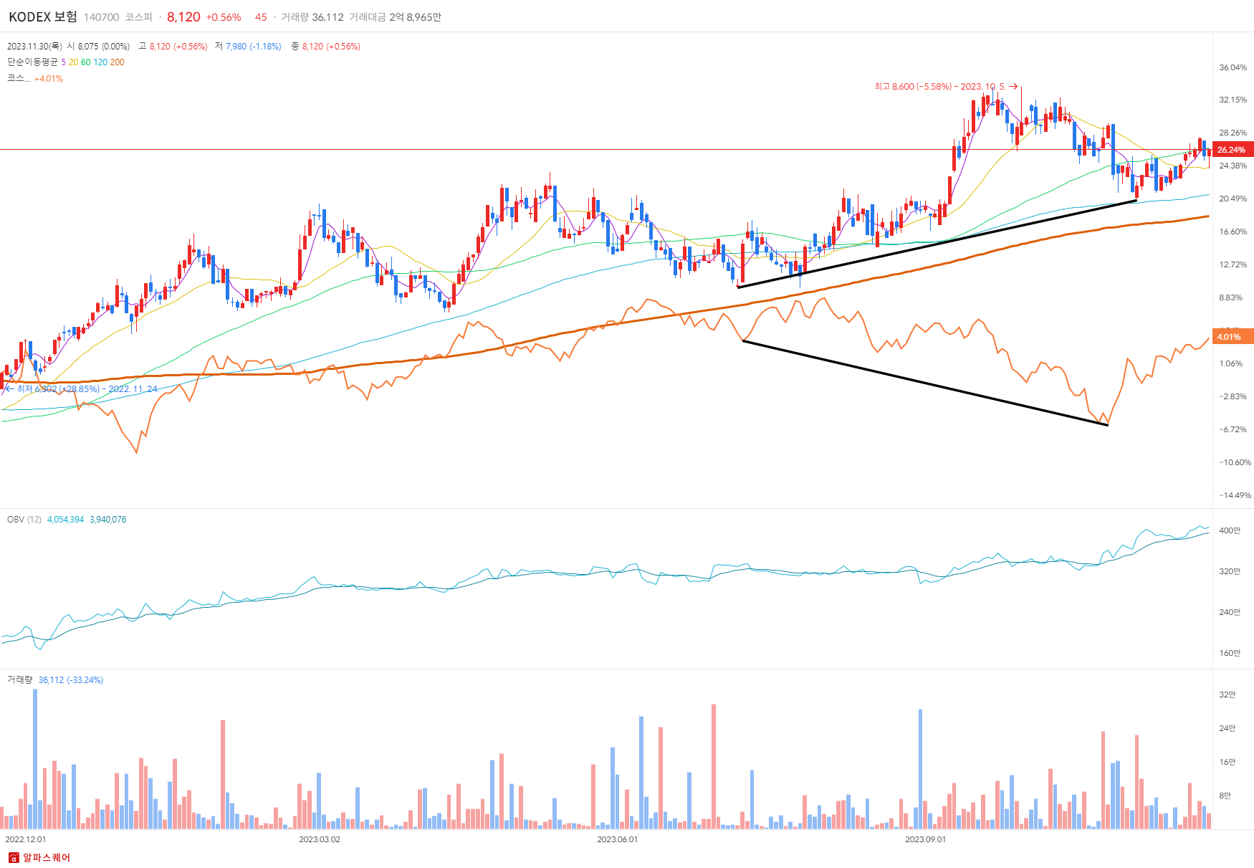This screenshot has width=1254, height=868.
Task: Click the 최고 8,600 high price annotation
Action: tap(945, 87)
